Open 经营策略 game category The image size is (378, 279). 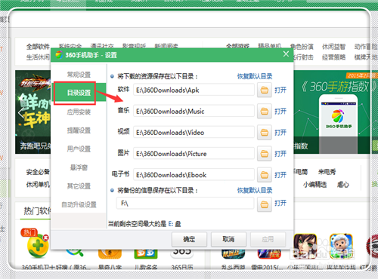[x=334, y=57]
